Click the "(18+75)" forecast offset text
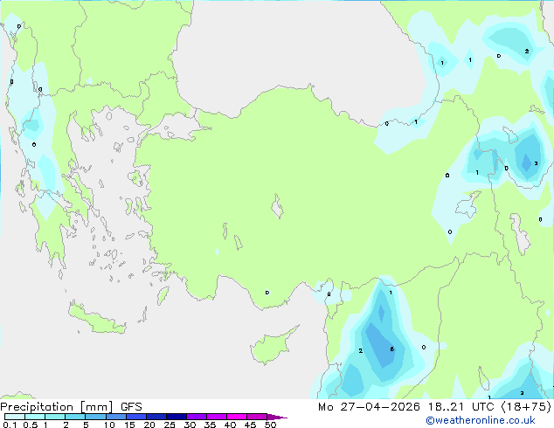Image resolution: width=554 pixels, height=428 pixels. 526,407
